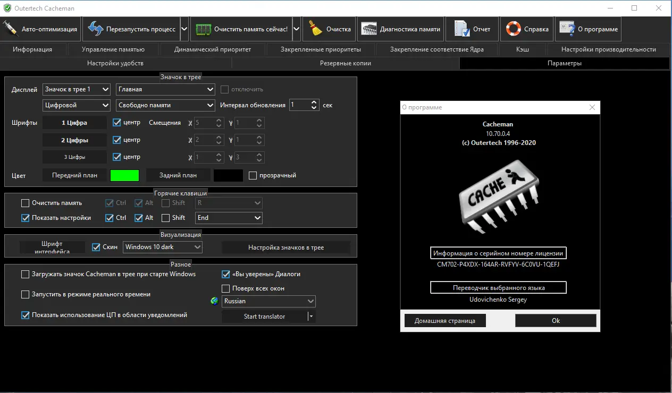The image size is (672, 393).
Task: Click the О программе question monitor icon
Action: pos(567,29)
